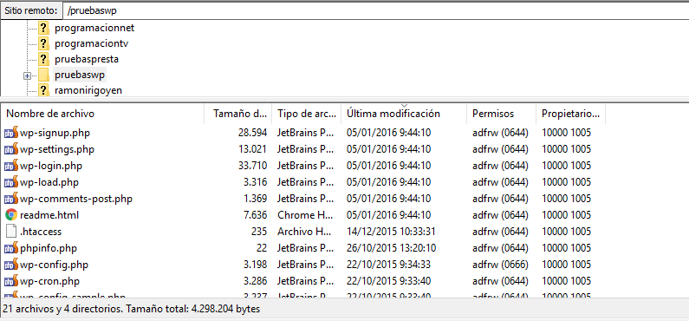Viewport: 689px width, 321px height.
Task: Click the wp-login.php file icon
Action: 11,166
